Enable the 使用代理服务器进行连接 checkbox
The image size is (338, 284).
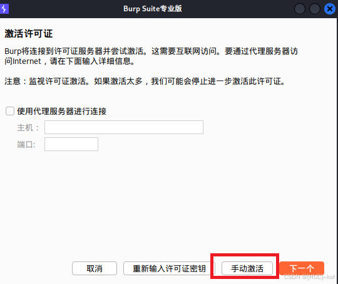click(x=10, y=111)
